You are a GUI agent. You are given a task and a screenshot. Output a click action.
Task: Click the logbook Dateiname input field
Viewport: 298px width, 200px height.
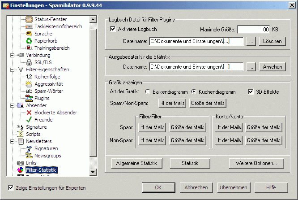[196, 41]
